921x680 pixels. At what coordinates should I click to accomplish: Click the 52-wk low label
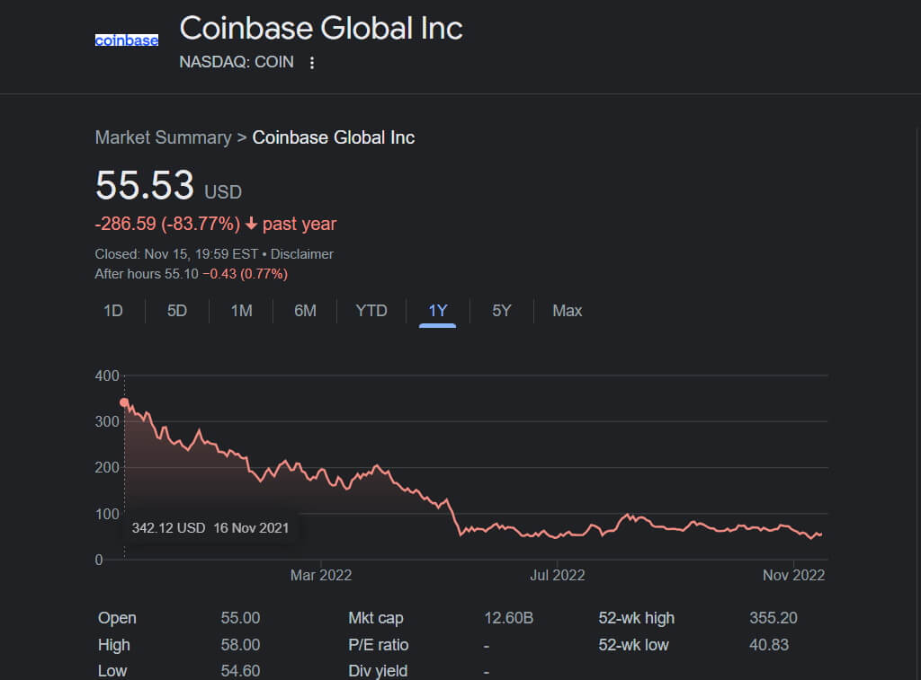(x=633, y=645)
